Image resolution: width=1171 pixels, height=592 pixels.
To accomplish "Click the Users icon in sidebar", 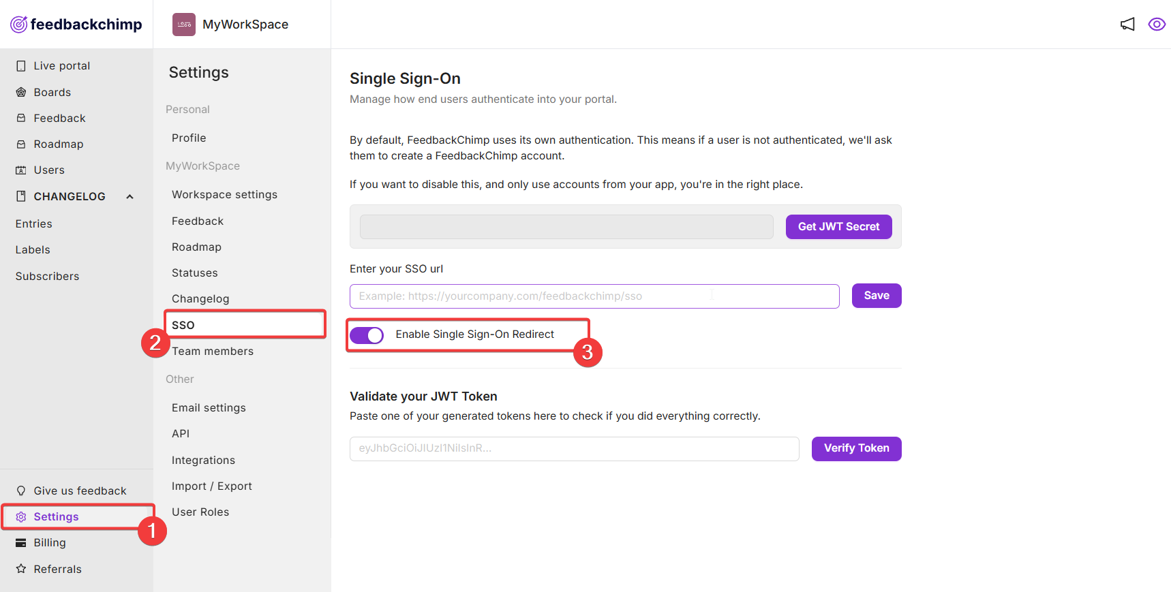I will (21, 170).
